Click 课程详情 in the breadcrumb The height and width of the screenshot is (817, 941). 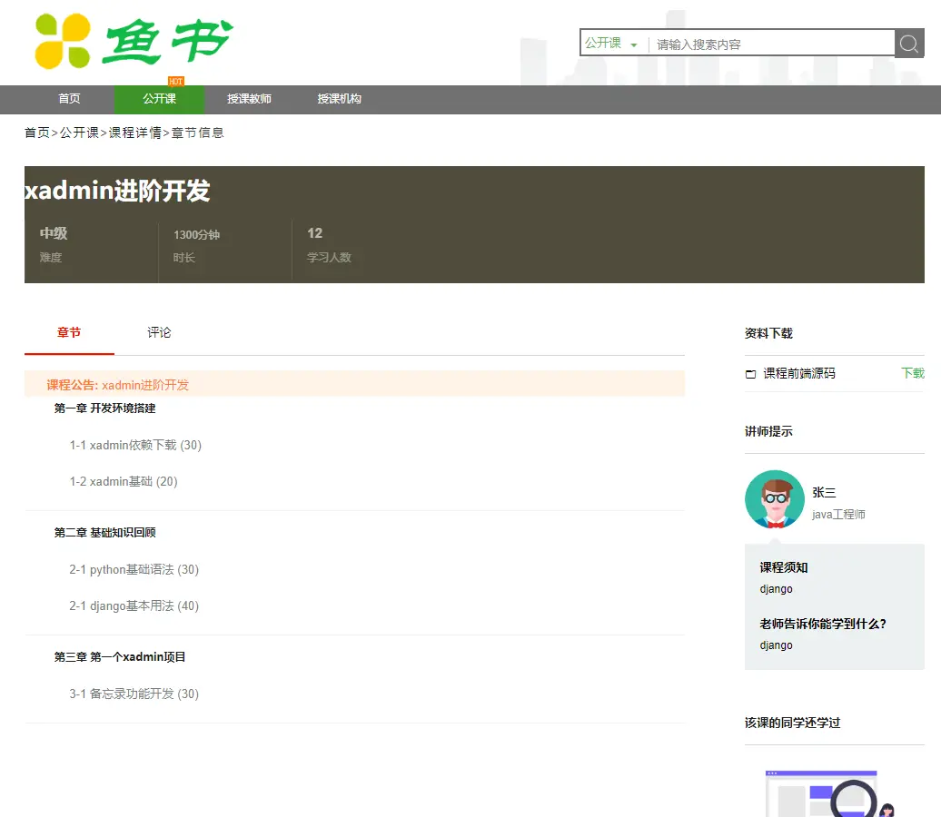click(x=135, y=133)
